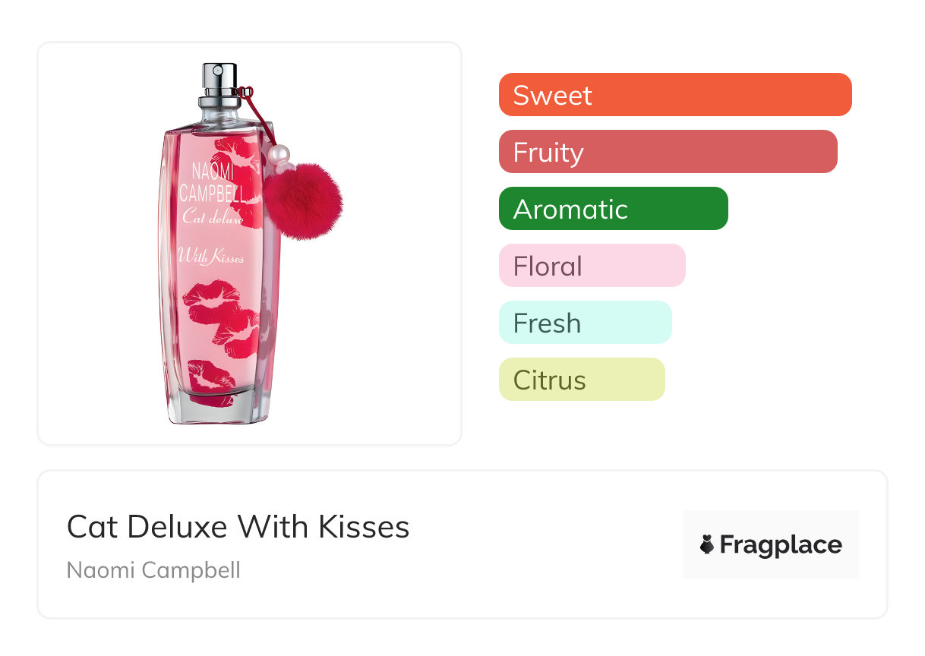Click the yellow Citrus accord bar
The width and height of the screenshot is (925, 656).
coord(581,380)
